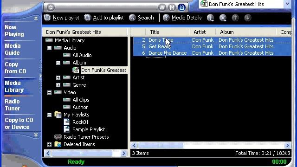
Task: Click the My Playlists folder icon
Action: [x=58, y=115]
